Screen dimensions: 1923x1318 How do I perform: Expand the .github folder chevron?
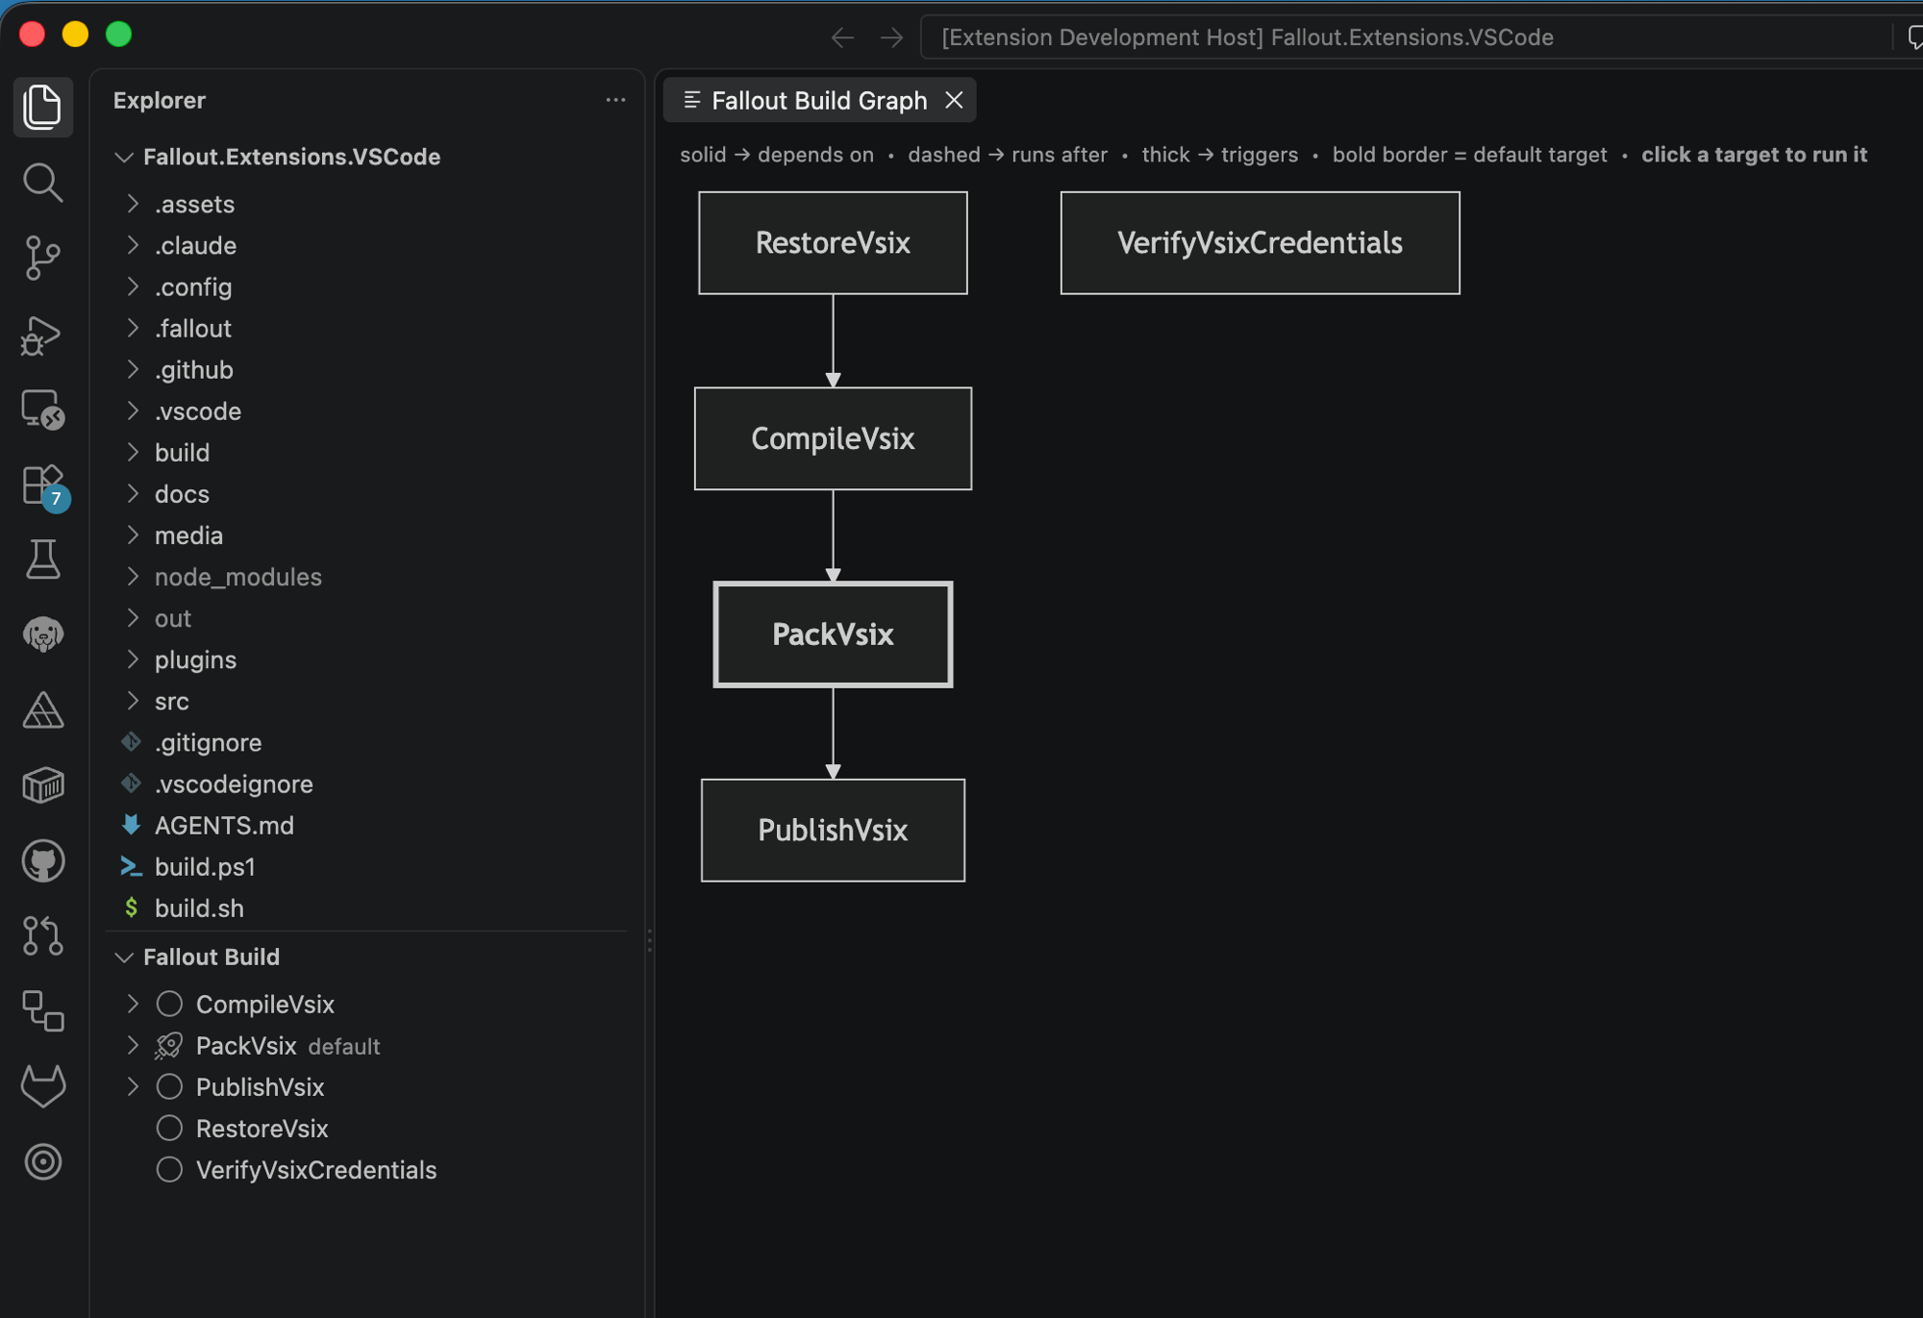134,370
